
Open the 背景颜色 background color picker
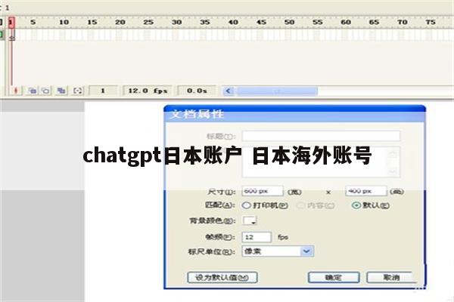pos(249,220)
